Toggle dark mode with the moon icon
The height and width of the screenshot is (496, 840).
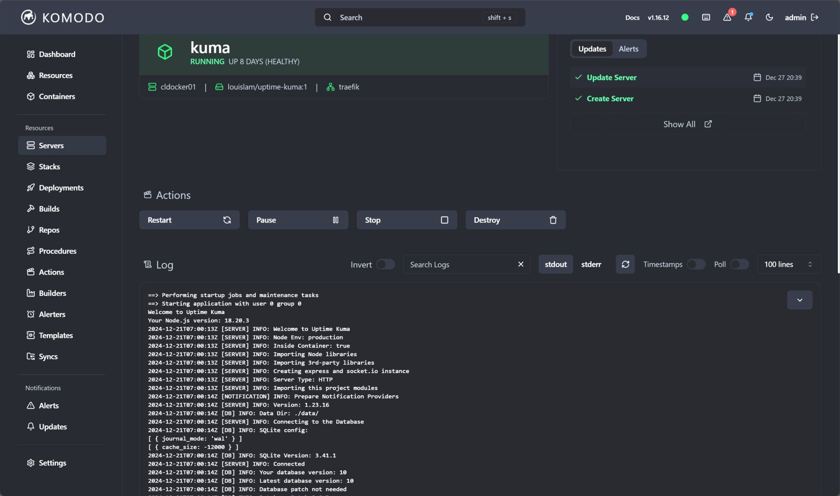[769, 17]
